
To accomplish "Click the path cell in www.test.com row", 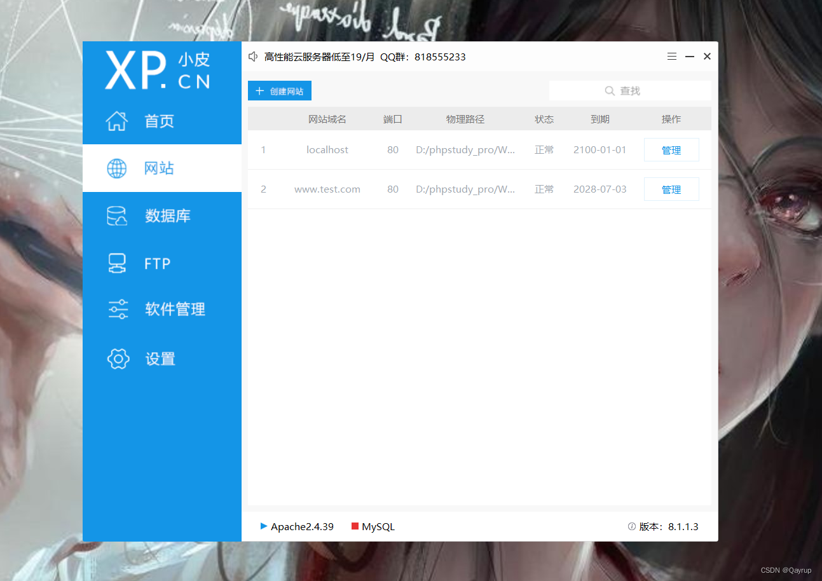I will (465, 189).
